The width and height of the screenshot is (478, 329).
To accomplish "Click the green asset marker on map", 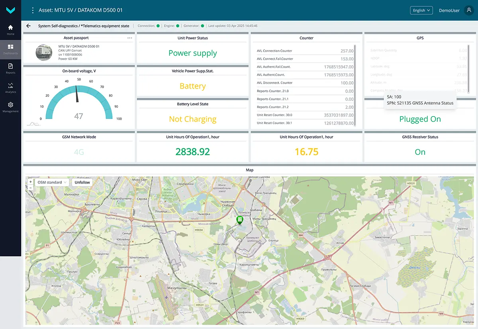I will click(x=239, y=220).
